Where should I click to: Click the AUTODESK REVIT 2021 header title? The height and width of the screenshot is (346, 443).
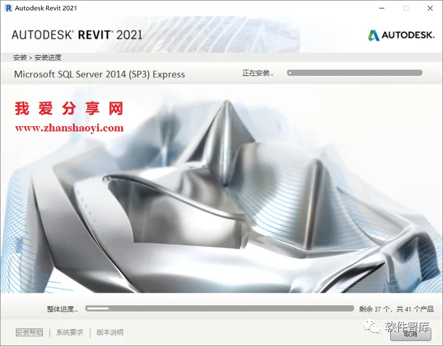[77, 35]
